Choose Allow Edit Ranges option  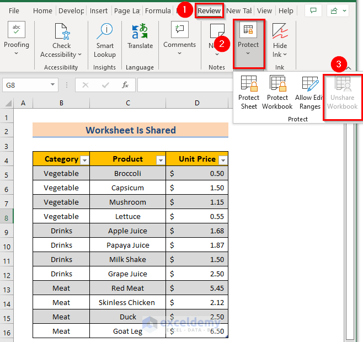[309, 92]
